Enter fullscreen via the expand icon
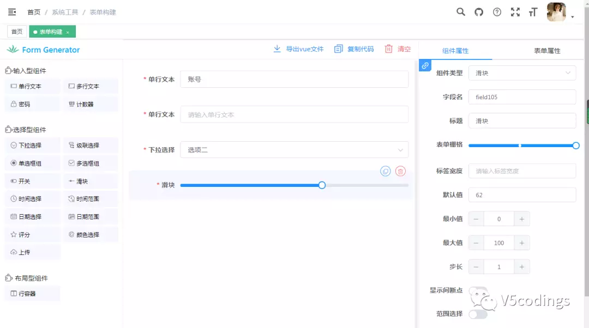 (x=515, y=11)
